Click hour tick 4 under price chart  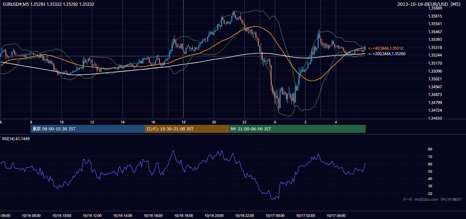pos(336,122)
